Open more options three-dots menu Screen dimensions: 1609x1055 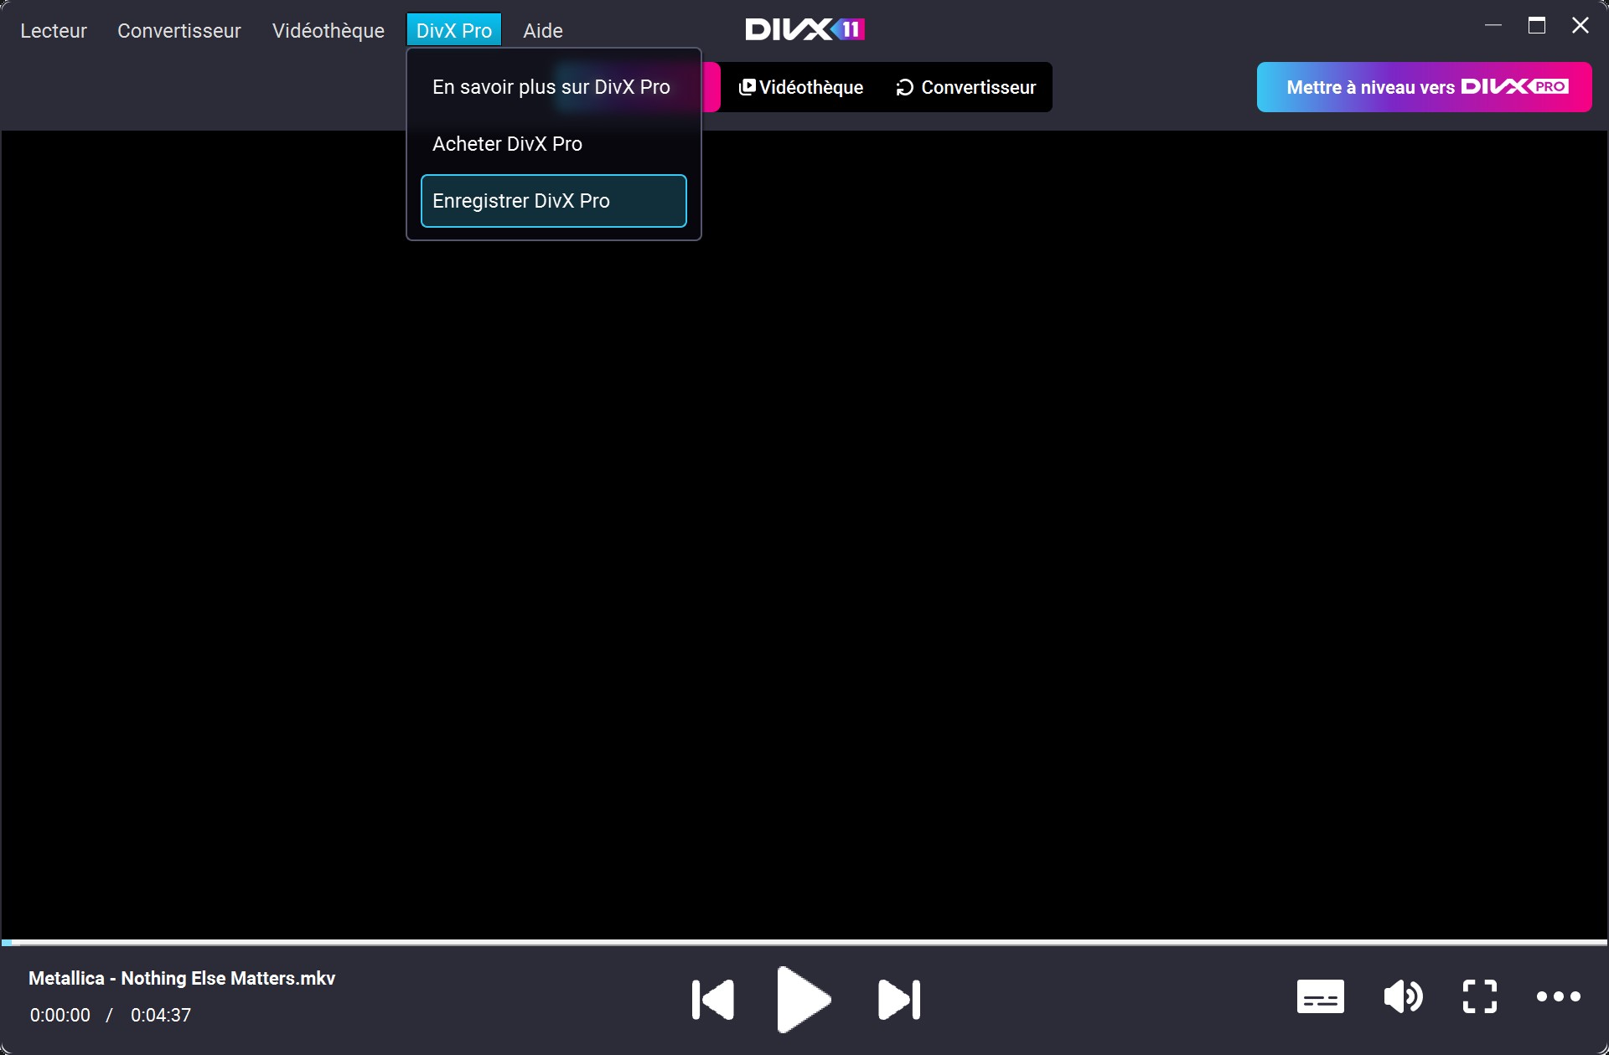pyautogui.click(x=1559, y=996)
